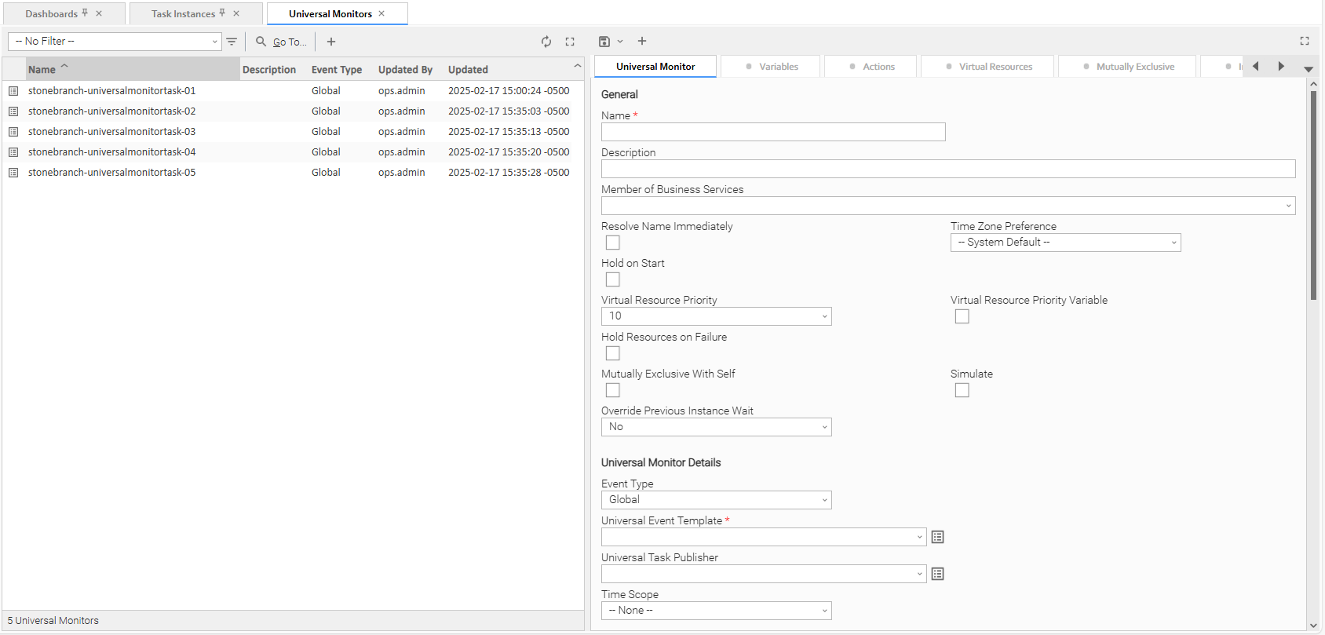Click the Go To button

tap(283, 42)
